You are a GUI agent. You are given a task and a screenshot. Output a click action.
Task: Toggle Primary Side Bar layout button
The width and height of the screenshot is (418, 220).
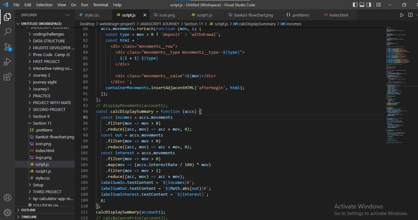click(x=355, y=5)
